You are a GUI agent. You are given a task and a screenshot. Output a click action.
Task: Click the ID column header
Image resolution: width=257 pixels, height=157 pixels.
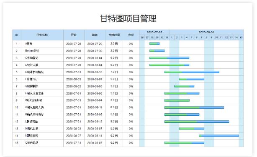pos(17,35)
